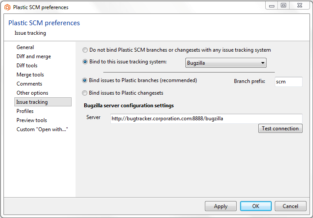Click the Bugzilla Server URL field
Screen dimensions: 313x218
(x=206, y=119)
